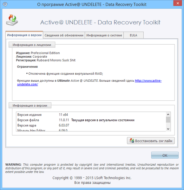Select the Версия файла row
The image size is (184, 190).
tap(91, 120)
